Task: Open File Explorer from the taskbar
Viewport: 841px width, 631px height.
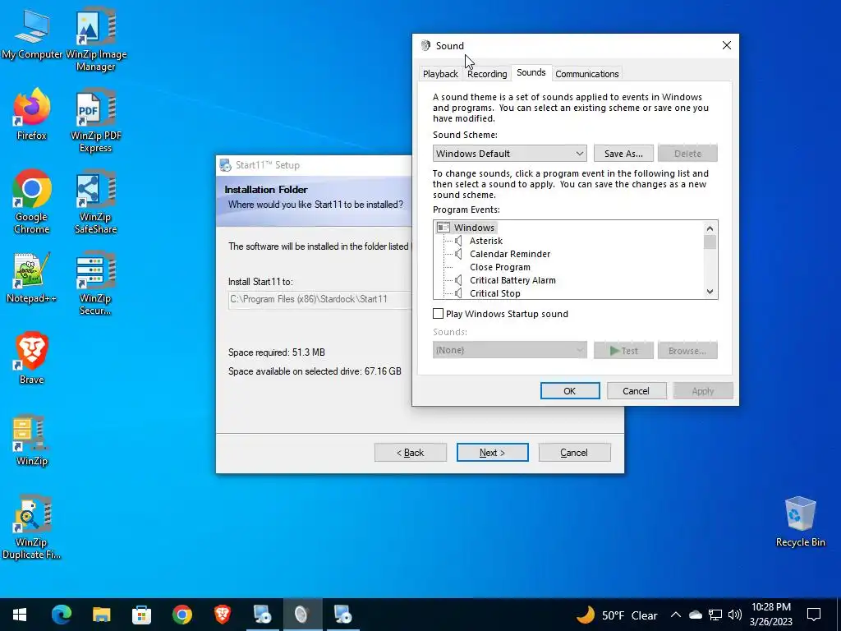Action: 101,615
